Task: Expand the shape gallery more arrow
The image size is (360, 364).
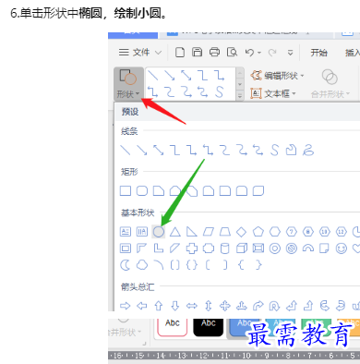Action: tap(240, 96)
